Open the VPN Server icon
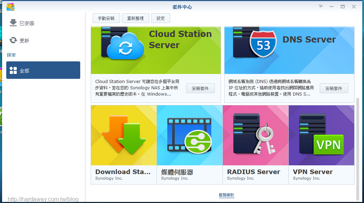The image size is (364, 203). point(321,134)
